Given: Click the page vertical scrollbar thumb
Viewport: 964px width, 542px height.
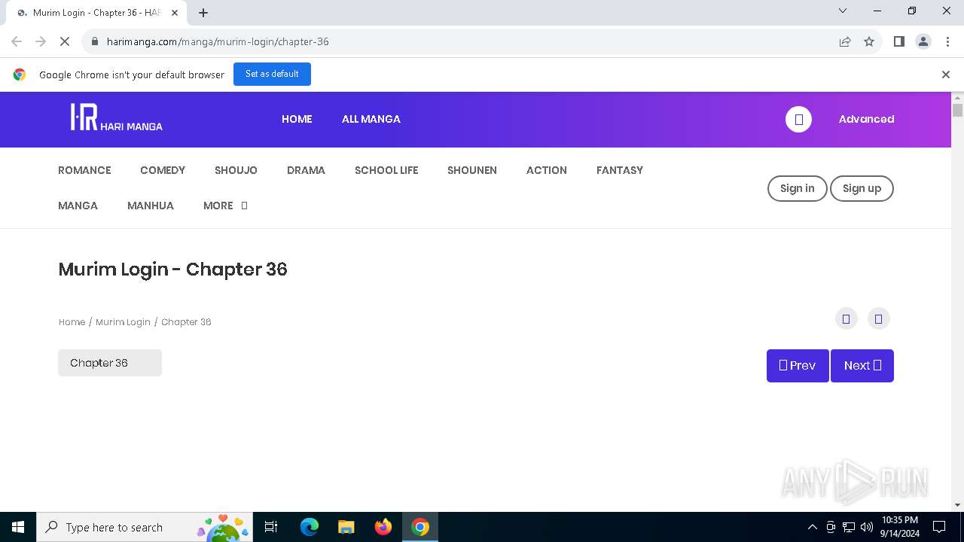Looking at the screenshot, I should [x=957, y=110].
